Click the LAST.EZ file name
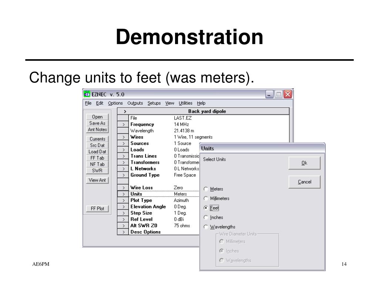 183,118
